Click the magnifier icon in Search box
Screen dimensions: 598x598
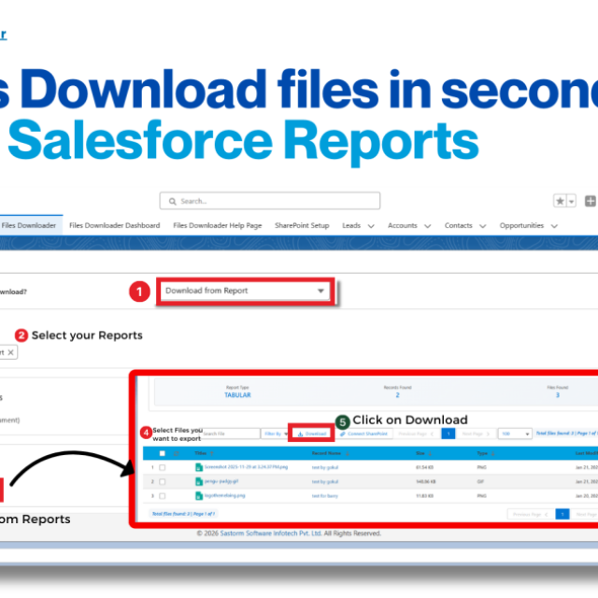coord(172,202)
